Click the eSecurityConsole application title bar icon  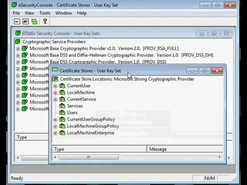(14, 5)
